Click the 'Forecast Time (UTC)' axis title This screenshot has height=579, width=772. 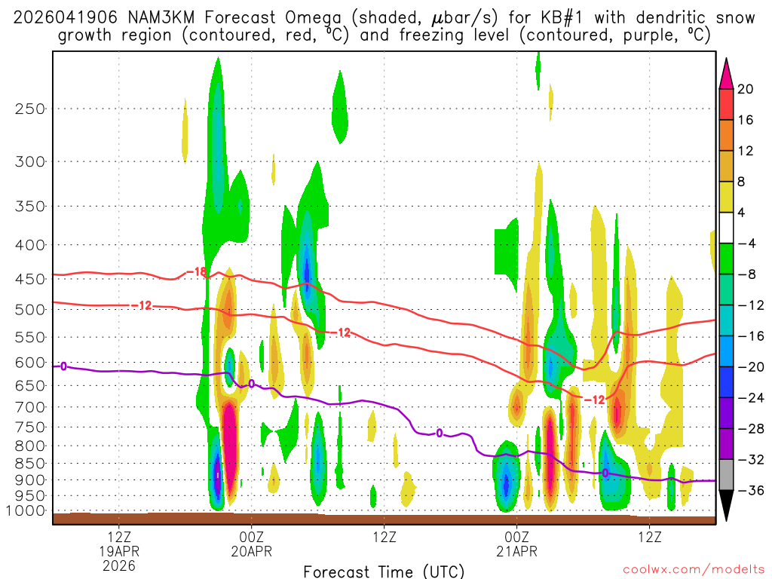click(384, 571)
